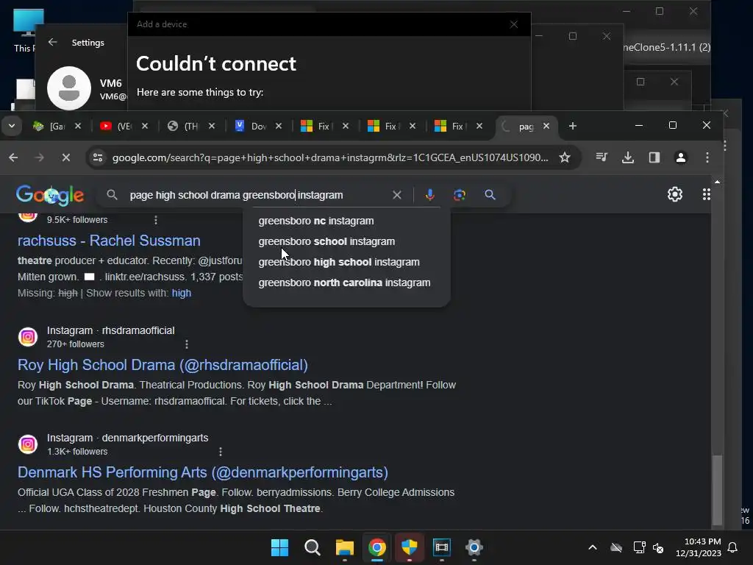
Task: Open Chrome downloads
Action: point(628,157)
